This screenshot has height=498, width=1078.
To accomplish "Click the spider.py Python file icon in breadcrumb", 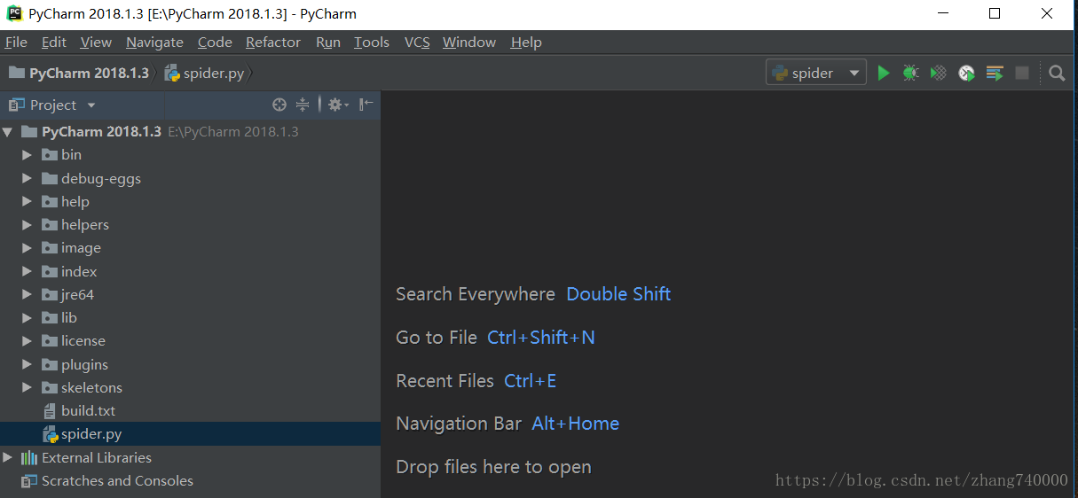I will tap(172, 73).
